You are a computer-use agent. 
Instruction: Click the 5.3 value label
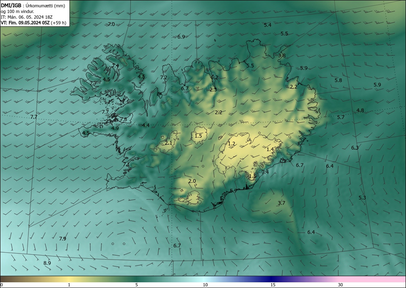pos(362,197)
